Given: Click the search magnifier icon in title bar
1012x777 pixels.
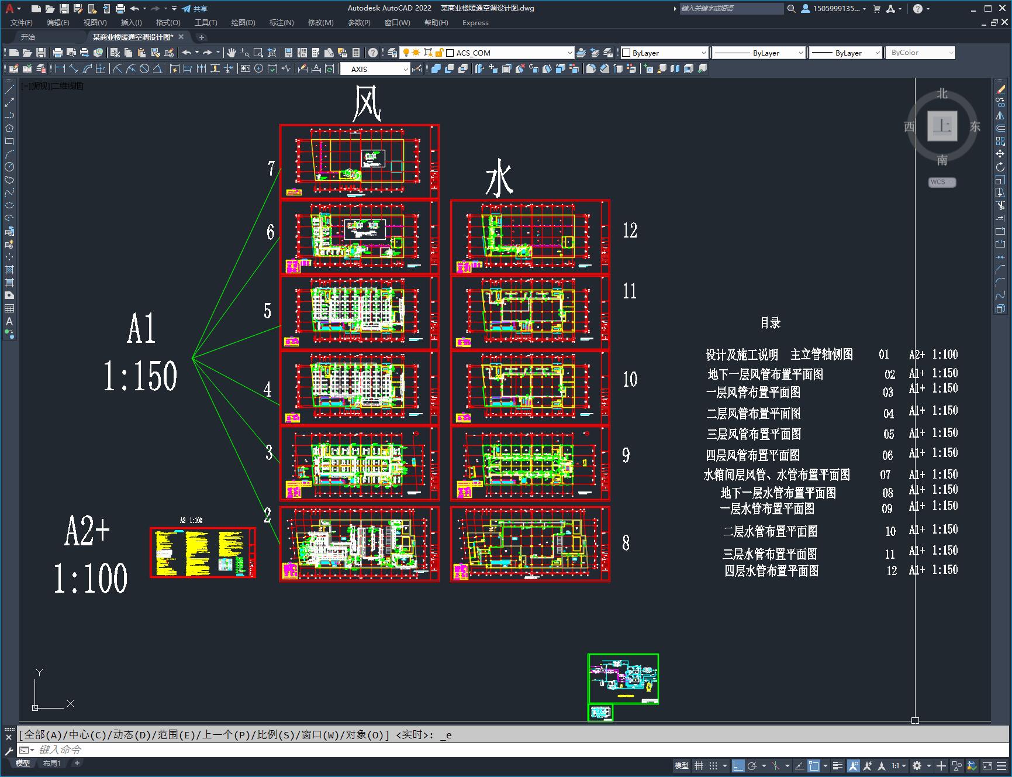Looking at the screenshot, I should coord(791,8).
